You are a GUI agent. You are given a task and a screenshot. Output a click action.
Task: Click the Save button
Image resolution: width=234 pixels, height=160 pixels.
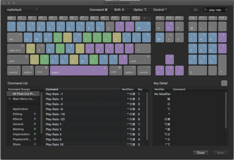pos(220,153)
